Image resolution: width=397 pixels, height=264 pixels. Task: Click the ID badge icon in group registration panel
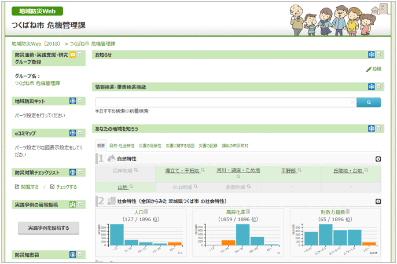(72, 55)
